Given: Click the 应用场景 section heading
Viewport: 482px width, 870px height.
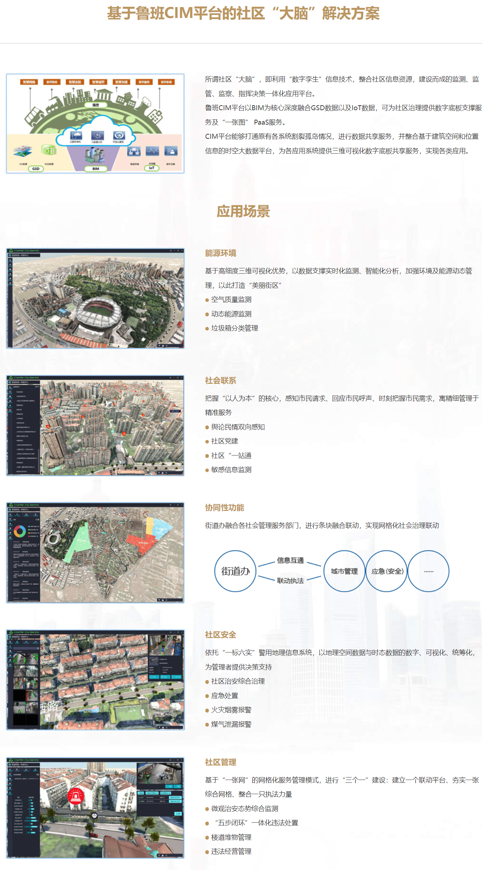Looking at the screenshot, I should [x=243, y=211].
